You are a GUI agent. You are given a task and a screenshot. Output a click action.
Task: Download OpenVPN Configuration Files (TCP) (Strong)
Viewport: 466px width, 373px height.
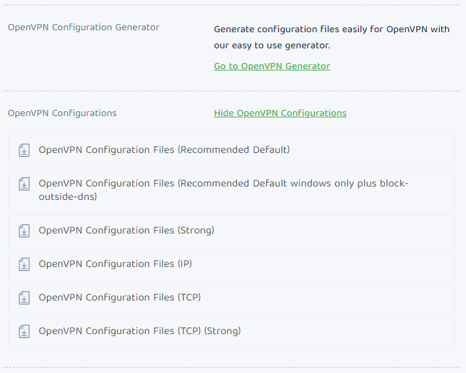pyautogui.click(x=140, y=331)
